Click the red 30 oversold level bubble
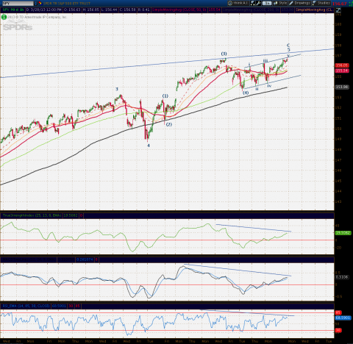 pyautogui.click(x=338, y=331)
